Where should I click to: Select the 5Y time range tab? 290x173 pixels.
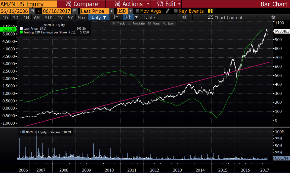pyautogui.click(x=70, y=18)
